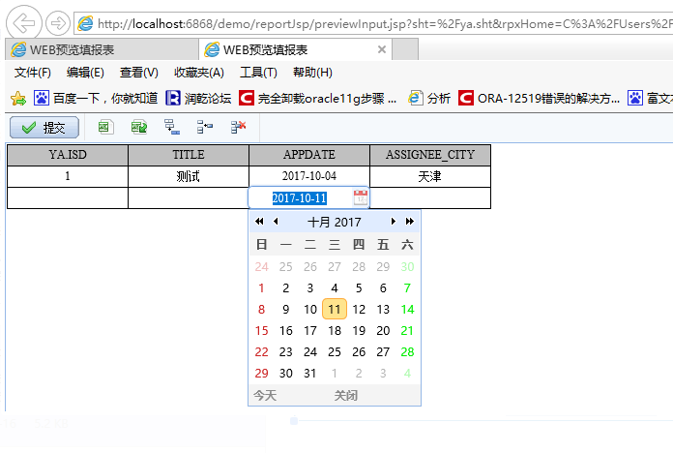Click the insert row toolbar icon
Screen dimensions: 673x453
point(205,127)
